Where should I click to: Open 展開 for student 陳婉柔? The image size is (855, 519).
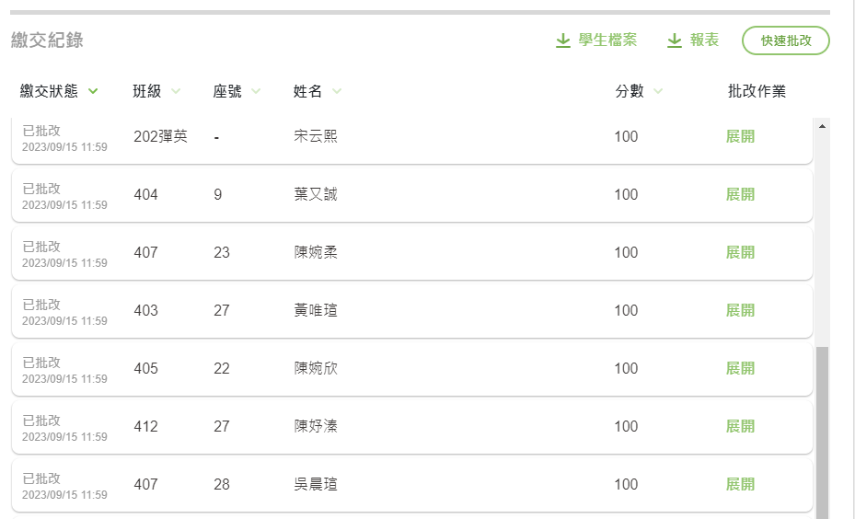[x=740, y=252]
